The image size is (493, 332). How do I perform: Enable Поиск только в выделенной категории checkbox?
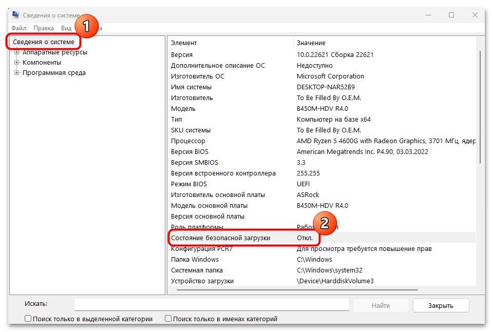[x=28, y=319]
